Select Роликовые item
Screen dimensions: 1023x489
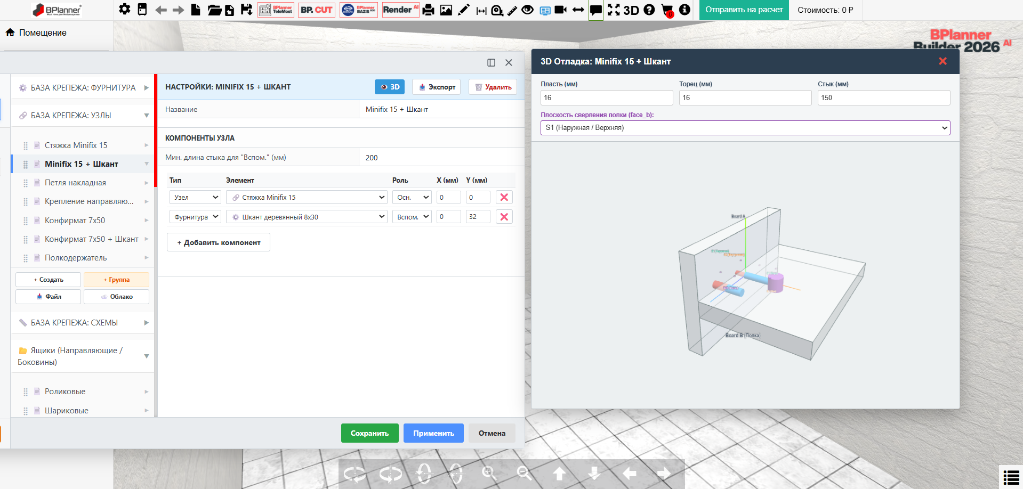pyautogui.click(x=83, y=392)
